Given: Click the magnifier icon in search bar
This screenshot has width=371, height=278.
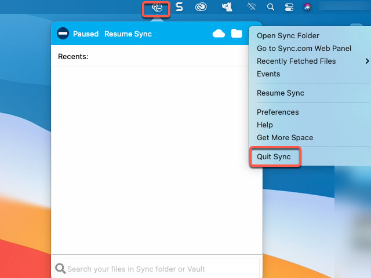Looking at the screenshot, I should point(60,269).
